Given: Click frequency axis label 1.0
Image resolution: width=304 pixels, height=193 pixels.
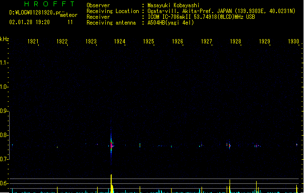Looking at the screenshot, I should [4, 87].
